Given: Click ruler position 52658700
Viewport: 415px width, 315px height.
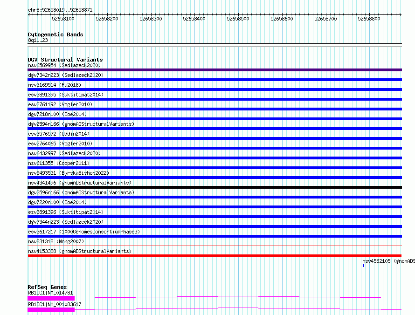Looking at the screenshot, I should coord(325,19).
